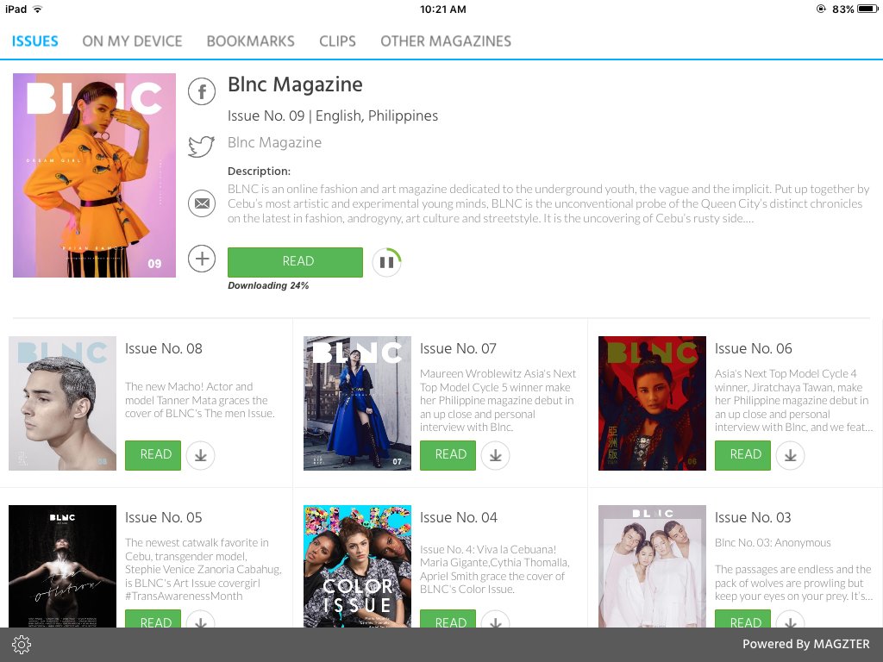The width and height of the screenshot is (883, 662).
Task: Select the Clips tab
Action: point(337,41)
